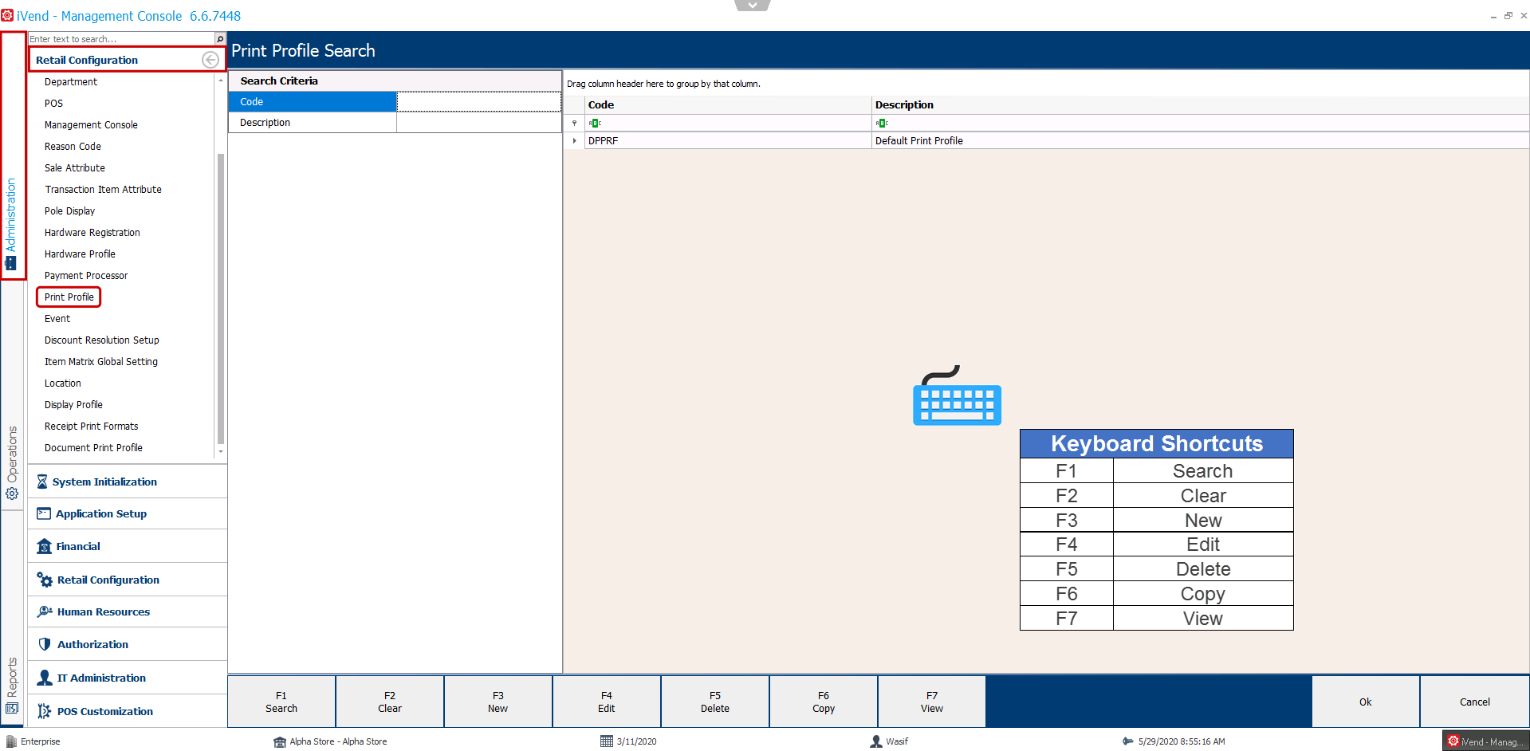Click the Reports icon on the vertical tab
The image size is (1530, 751).
coord(12,708)
